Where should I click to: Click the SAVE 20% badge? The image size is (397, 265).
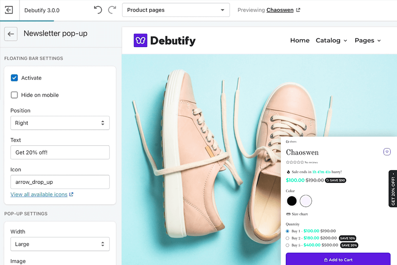tap(349, 245)
